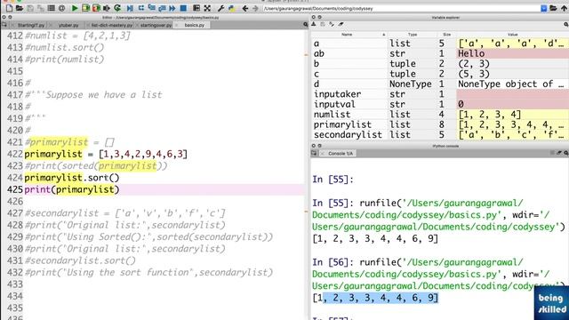The height and width of the screenshot is (320, 569).
Task: Start debugging the file
Action: [x=131, y=8]
